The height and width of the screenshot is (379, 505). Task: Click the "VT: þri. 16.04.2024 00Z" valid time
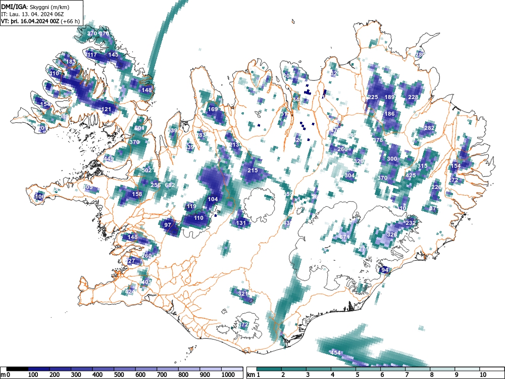(30, 21)
